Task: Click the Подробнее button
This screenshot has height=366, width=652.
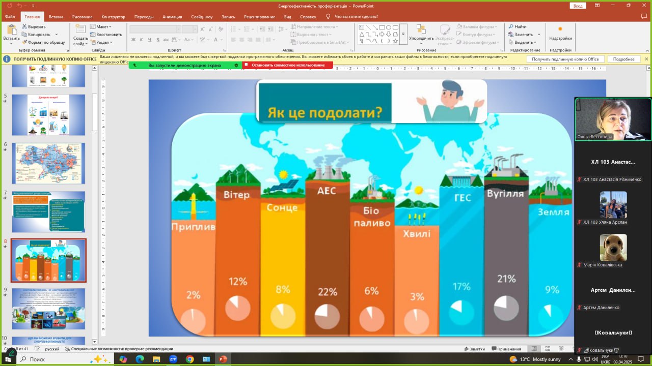Action: (623, 59)
